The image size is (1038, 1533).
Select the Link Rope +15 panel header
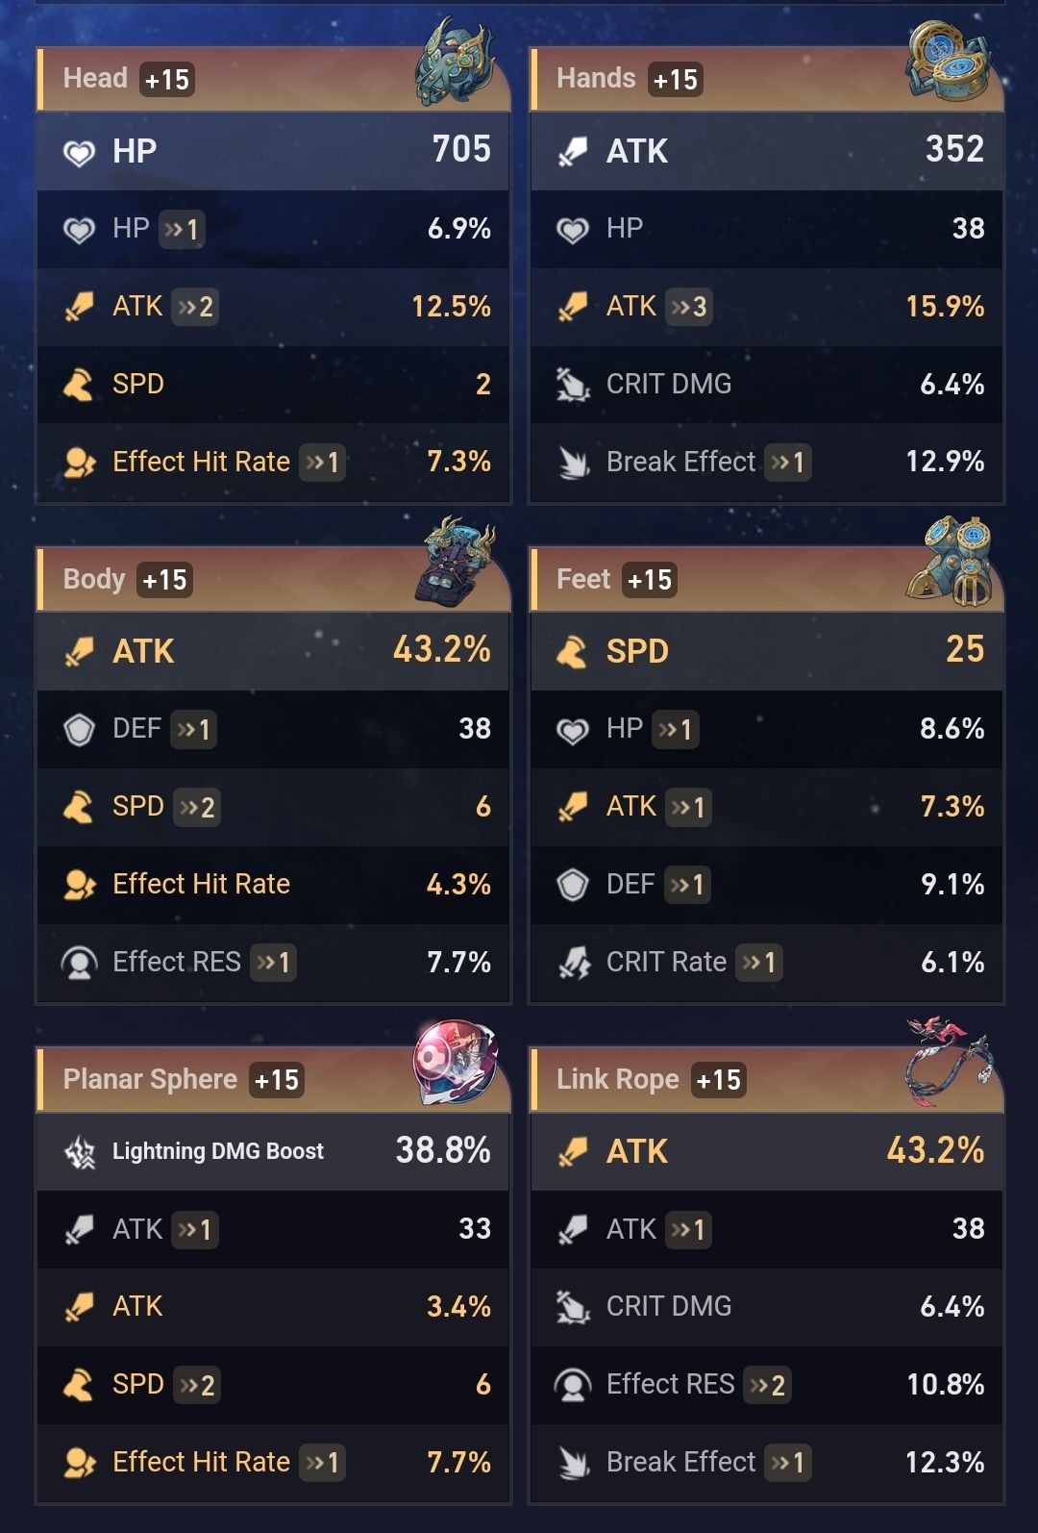point(767,1079)
